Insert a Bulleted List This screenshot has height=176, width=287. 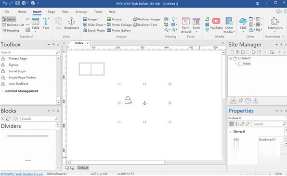(13, 25)
